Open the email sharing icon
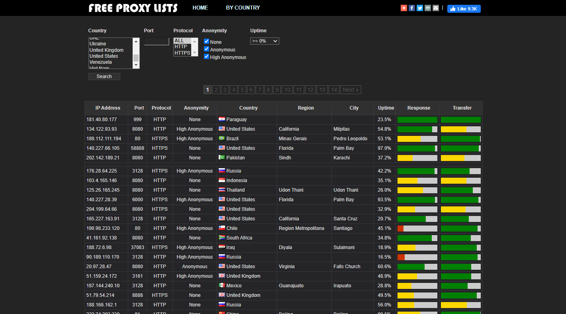 (x=435, y=8)
